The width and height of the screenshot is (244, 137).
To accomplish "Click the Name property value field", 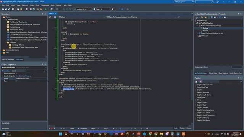I will (x=31, y=78).
